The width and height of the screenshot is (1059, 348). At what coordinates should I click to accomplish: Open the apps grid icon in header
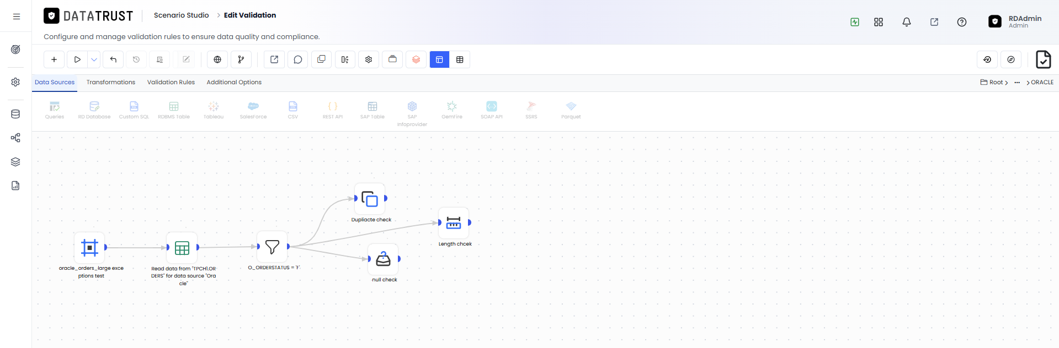[x=879, y=22]
